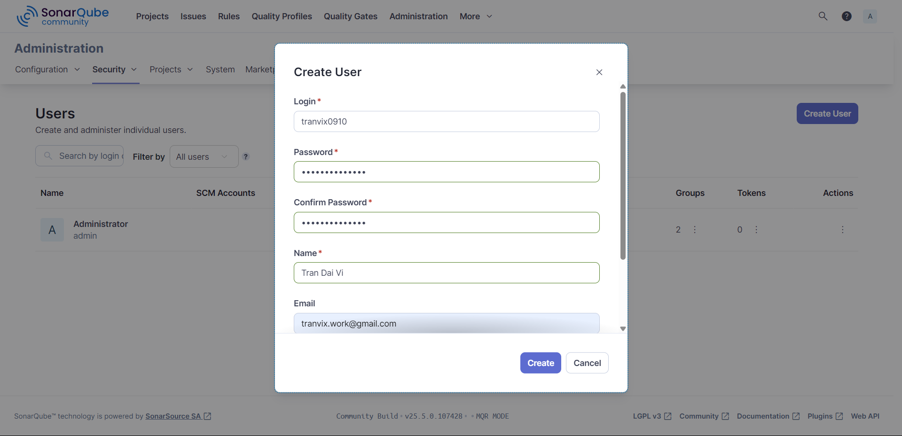Open the filter help question icon
This screenshot has height=436, width=902.
[245, 156]
